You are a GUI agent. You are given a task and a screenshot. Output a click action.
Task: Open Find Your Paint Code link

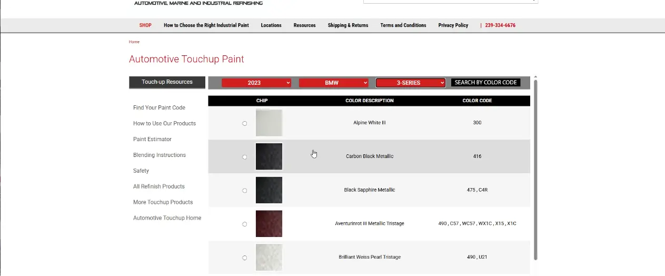coord(159,107)
